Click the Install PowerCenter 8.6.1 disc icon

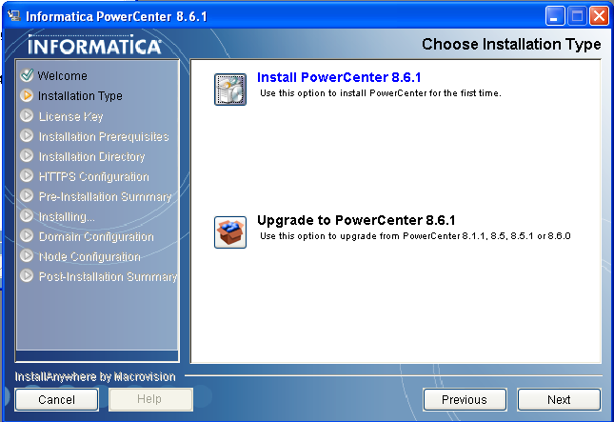[230, 90]
